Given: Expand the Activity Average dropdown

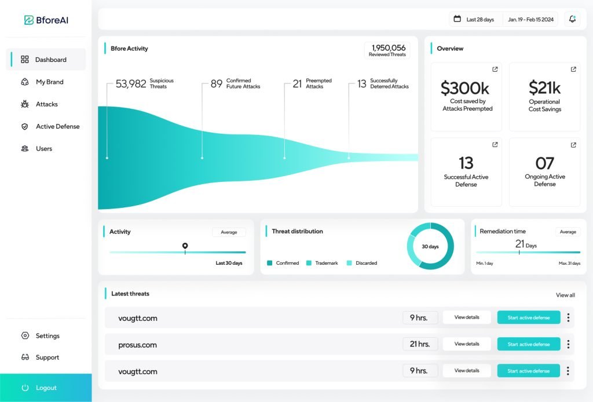Looking at the screenshot, I should (x=229, y=232).
